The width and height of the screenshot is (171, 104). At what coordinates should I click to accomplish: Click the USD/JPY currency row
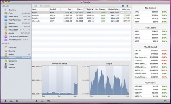(x=151, y=93)
